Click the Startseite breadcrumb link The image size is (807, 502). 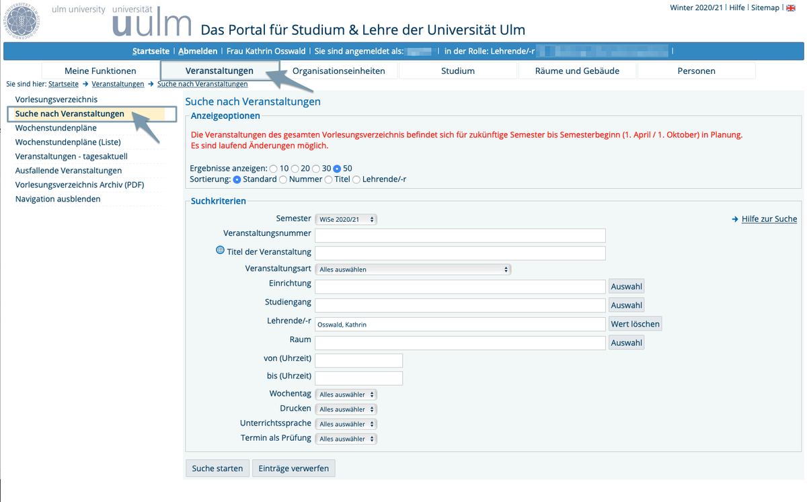click(x=63, y=84)
